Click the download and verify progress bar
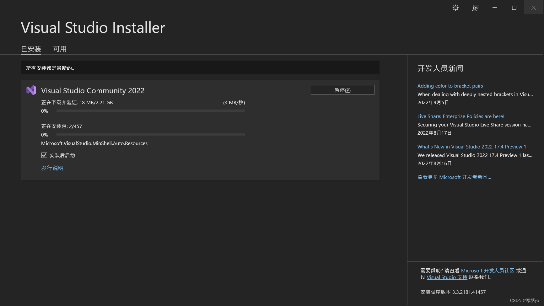Image resolution: width=544 pixels, height=306 pixels. click(x=151, y=111)
